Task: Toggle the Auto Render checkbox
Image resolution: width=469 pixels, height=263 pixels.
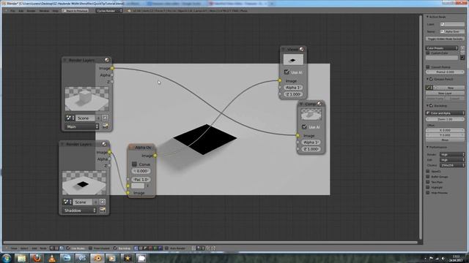Action: (x=166, y=248)
